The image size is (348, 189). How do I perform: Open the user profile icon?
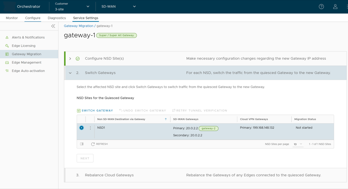335,6
